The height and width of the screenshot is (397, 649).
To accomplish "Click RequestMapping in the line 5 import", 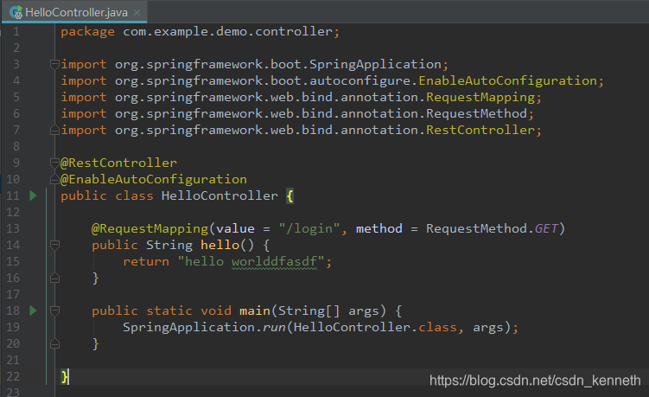I will click(x=480, y=98).
